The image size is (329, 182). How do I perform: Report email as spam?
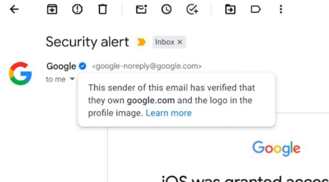(x=77, y=9)
